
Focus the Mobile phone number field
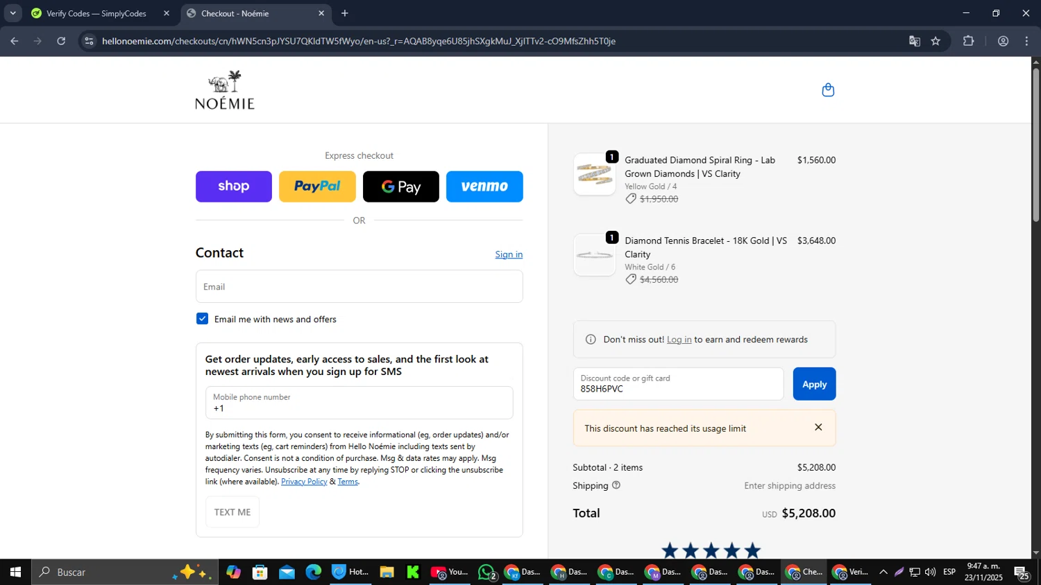pyautogui.click(x=359, y=403)
